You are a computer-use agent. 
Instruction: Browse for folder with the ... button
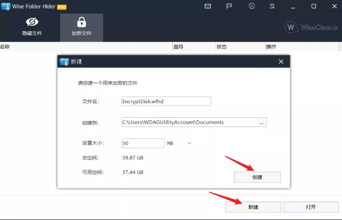(x=262, y=122)
